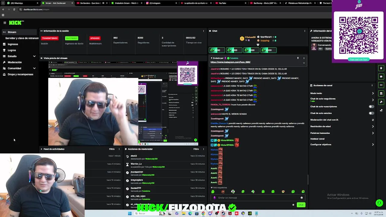
Task: Expand the Estudio sidebar section
Action: coord(19,56)
